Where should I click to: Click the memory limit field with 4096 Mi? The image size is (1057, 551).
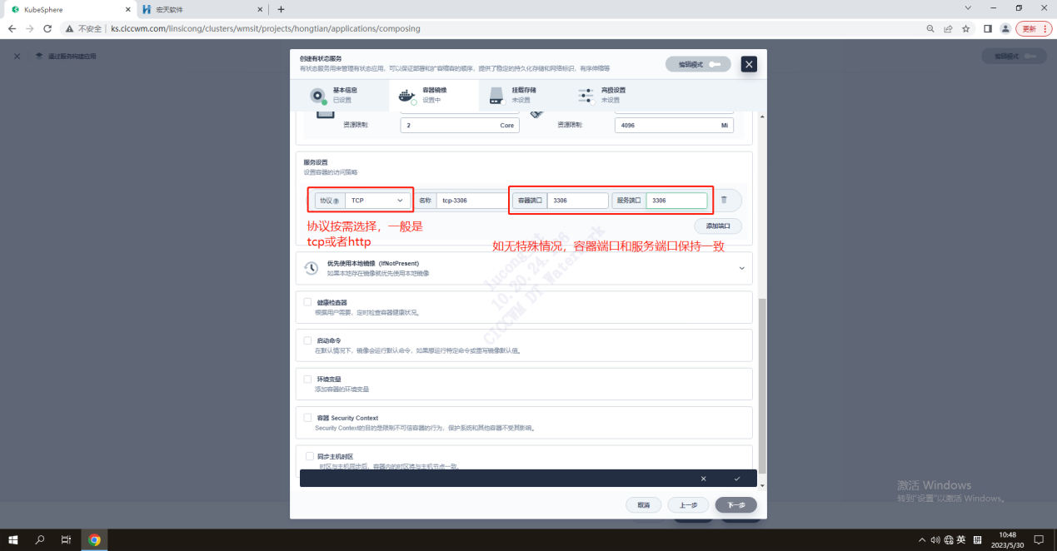coord(674,125)
